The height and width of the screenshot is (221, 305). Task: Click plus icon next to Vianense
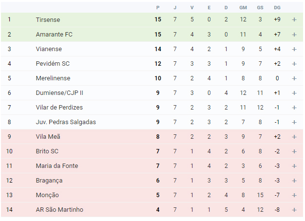coord(294,49)
